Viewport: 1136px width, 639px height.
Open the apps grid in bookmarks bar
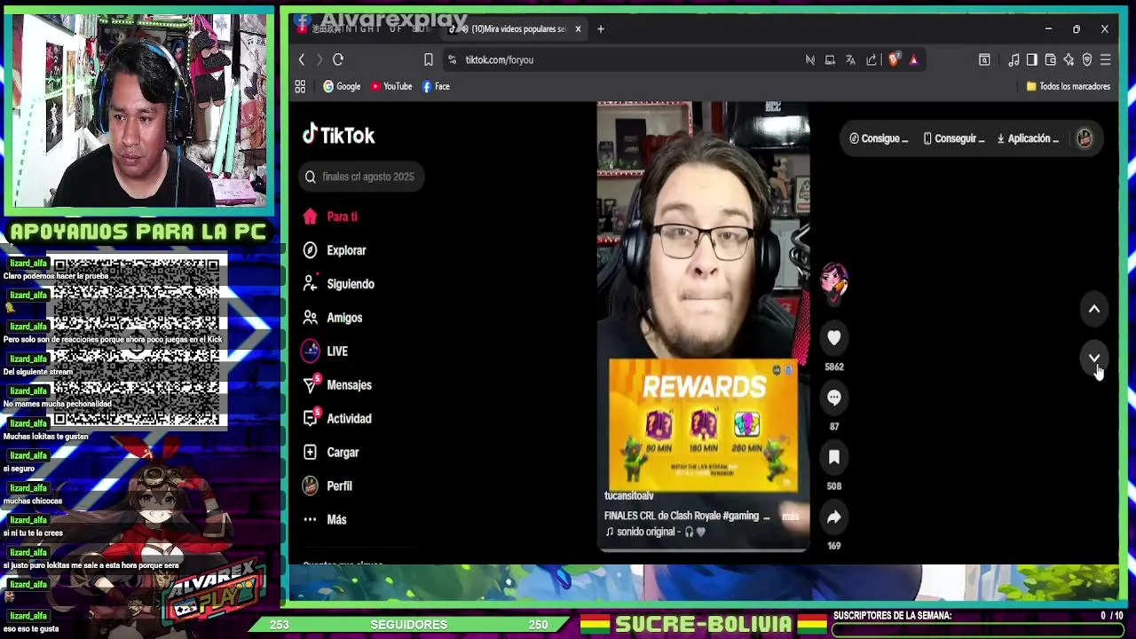300,86
